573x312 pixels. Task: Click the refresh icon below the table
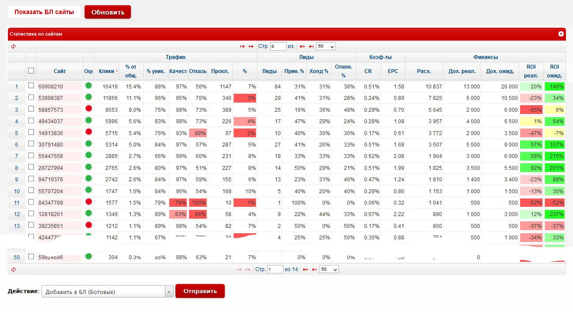(x=13, y=269)
